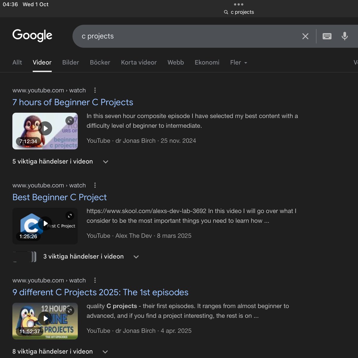Click snippet mentioning quality C projects
This screenshot has height=358, width=358.
click(x=188, y=311)
